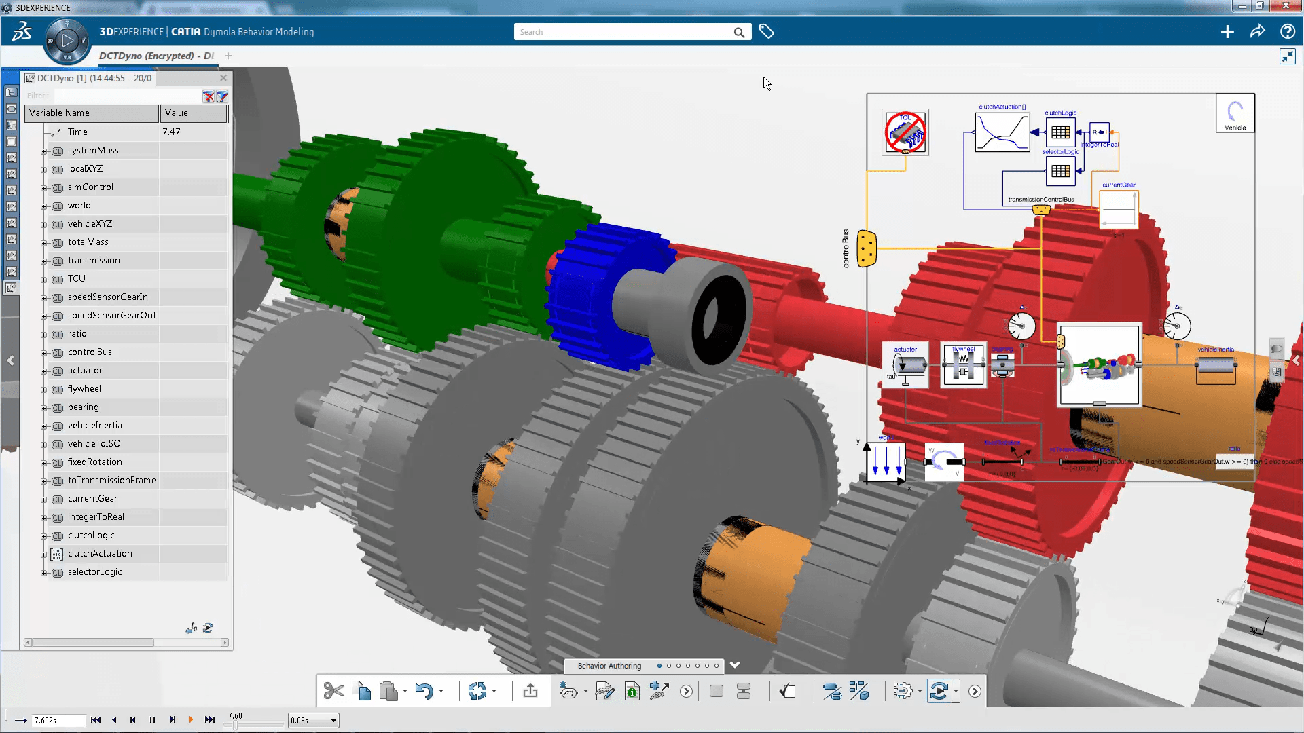
Task: Jump to animation start
Action: (x=96, y=720)
